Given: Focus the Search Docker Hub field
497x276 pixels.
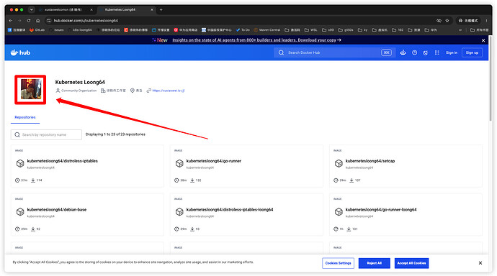Looking at the screenshot, I should [x=334, y=52].
